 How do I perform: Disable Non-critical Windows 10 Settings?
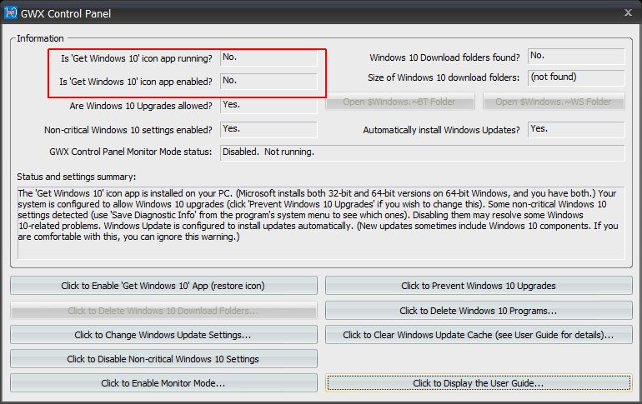coord(163,359)
